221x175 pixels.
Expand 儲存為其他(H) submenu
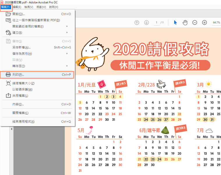point(37,54)
